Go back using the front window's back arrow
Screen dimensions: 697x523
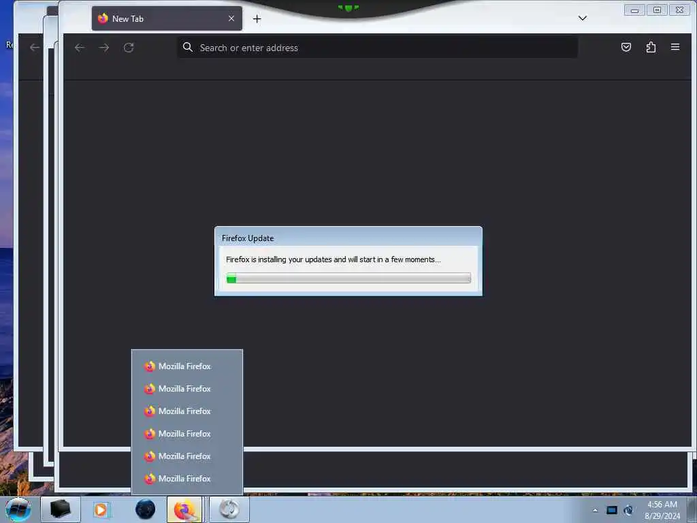click(x=80, y=48)
